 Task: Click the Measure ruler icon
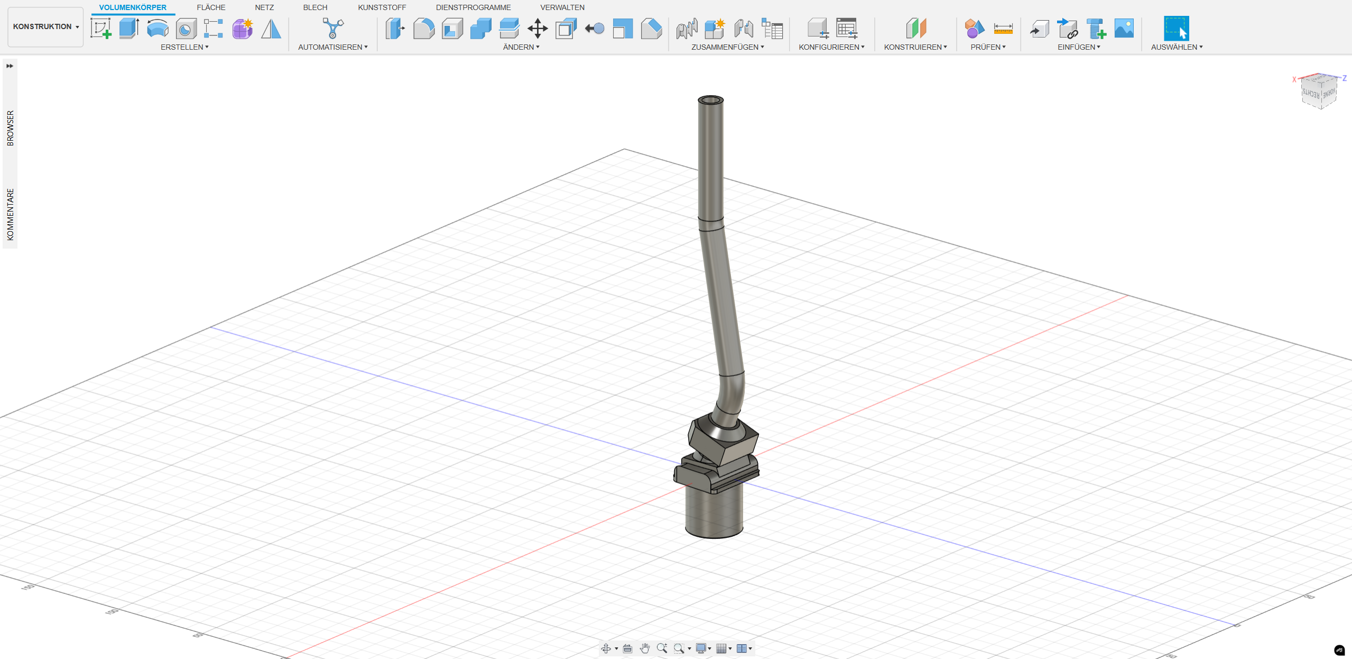(1003, 28)
